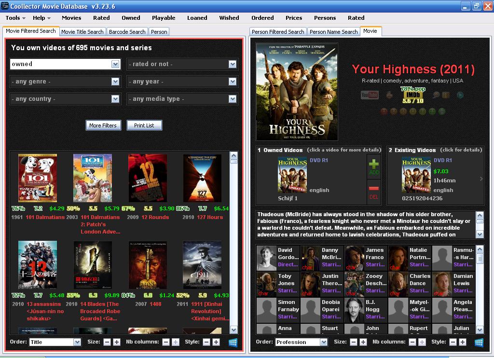
Task: Increase Size in the persons list footer
Action: pyautogui.click(x=363, y=342)
